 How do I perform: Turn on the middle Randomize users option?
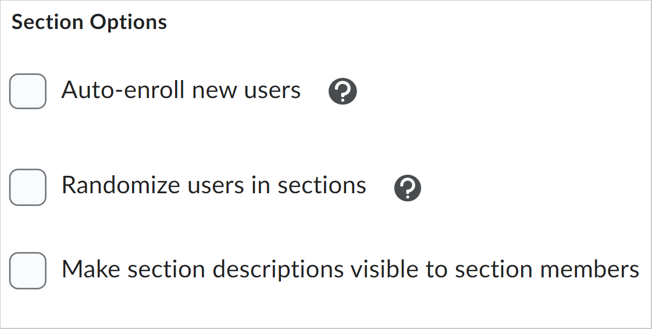click(x=28, y=187)
